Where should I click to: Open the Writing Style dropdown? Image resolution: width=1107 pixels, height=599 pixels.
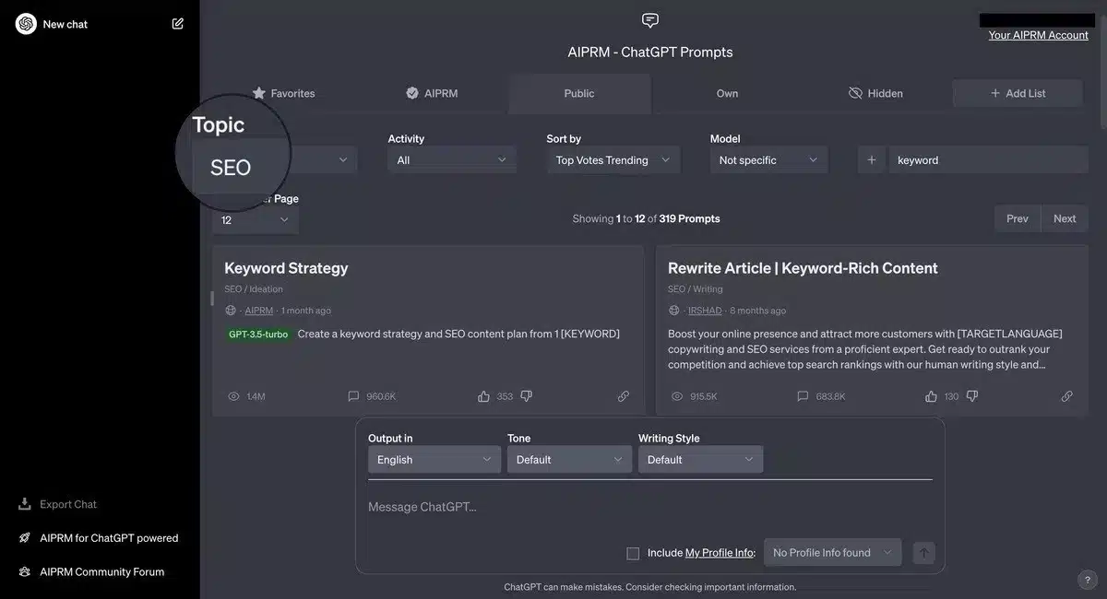(x=700, y=460)
